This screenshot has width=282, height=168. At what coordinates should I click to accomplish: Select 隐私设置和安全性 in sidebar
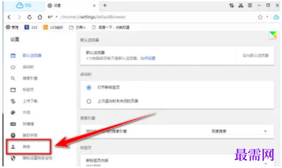37,158
